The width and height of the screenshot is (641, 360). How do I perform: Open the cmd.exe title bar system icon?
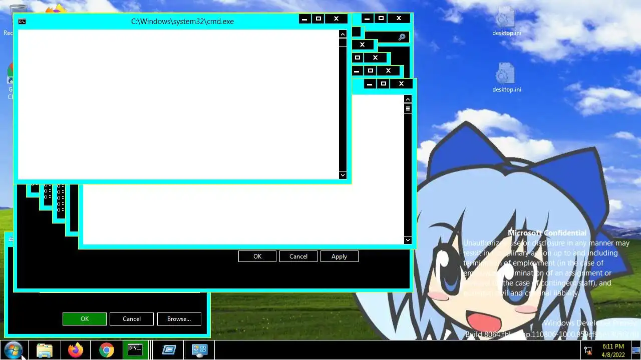22,21
